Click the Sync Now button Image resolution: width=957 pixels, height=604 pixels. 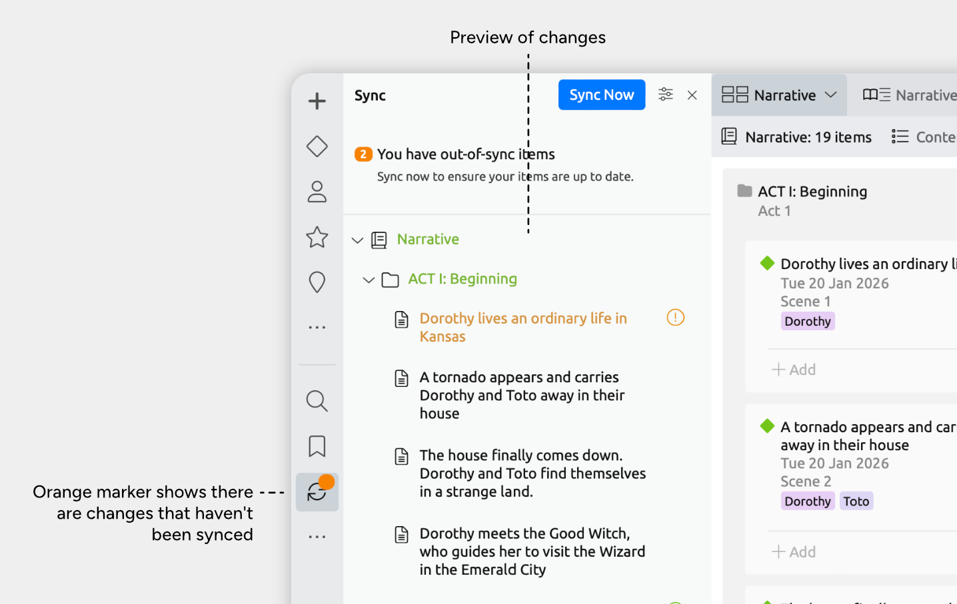point(602,95)
